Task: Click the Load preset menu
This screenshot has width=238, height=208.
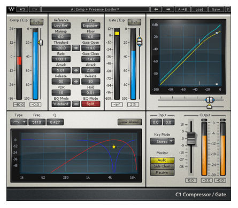Action: 199,9
